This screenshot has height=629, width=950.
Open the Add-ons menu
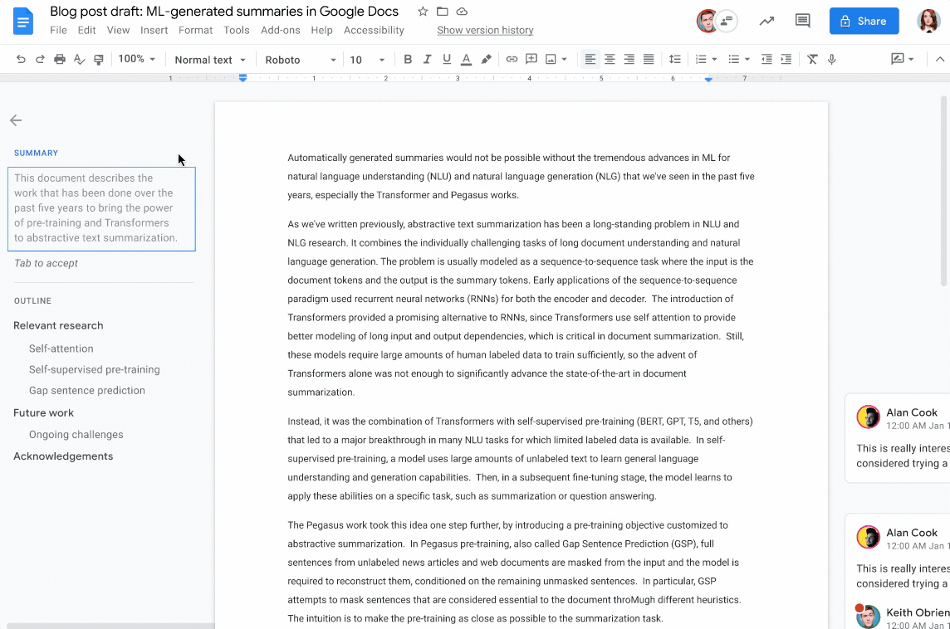(280, 30)
